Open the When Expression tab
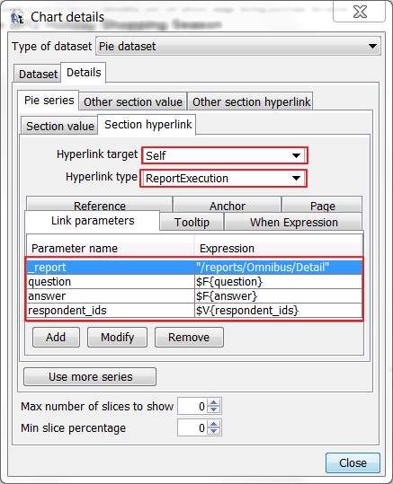 294,223
